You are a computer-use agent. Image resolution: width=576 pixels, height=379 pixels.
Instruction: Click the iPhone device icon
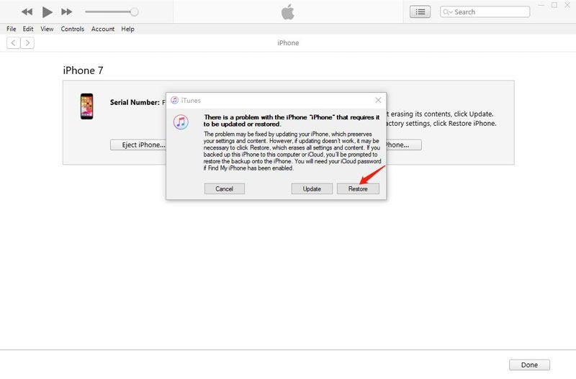(x=86, y=106)
